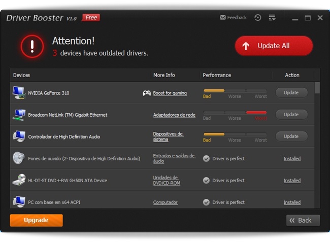Click the checkmark icon in PC x64 ACPI row

(x=206, y=202)
